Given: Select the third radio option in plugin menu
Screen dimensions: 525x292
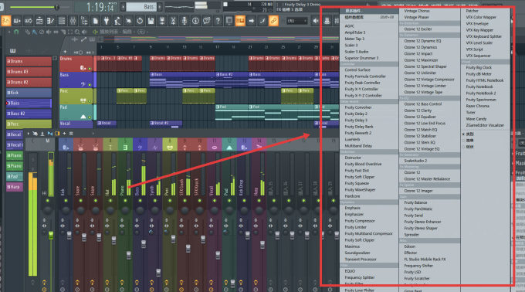Looking at the screenshot, I should (x=463, y=147).
